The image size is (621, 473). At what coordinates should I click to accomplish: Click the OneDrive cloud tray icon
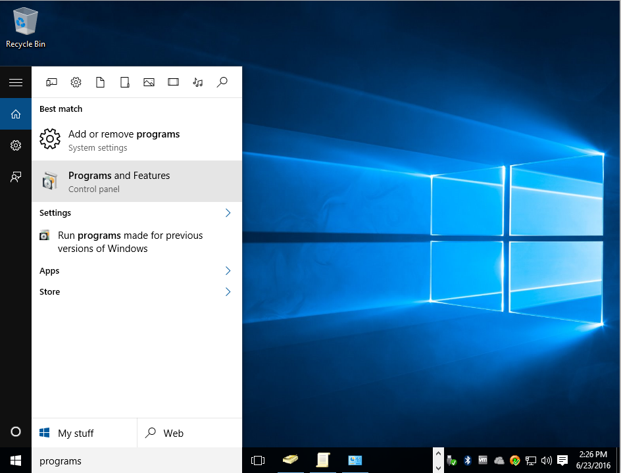(499, 461)
